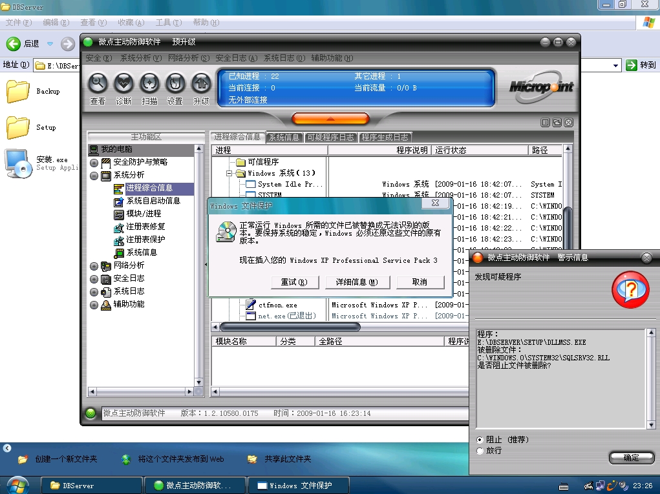The height and width of the screenshot is (494, 660).
Task: Click the 安全日志 node icon
Action: tap(106, 279)
